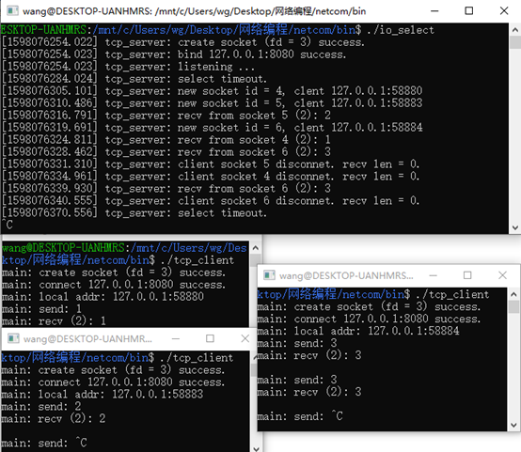
Task: Click 'client socket 6 disconnet.' log line
Action: click(211, 200)
